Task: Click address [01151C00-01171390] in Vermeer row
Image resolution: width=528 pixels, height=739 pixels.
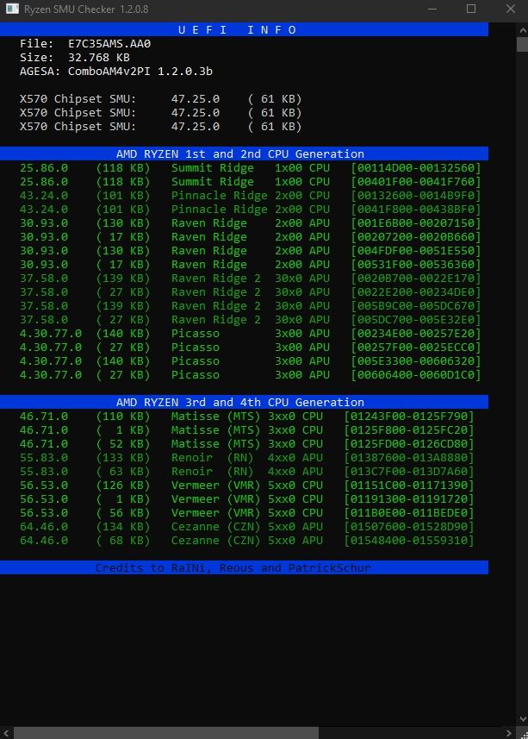Action: [409, 485]
